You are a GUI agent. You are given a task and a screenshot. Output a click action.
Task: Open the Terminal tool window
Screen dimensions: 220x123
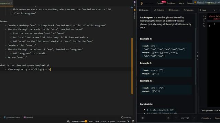[28, 118]
